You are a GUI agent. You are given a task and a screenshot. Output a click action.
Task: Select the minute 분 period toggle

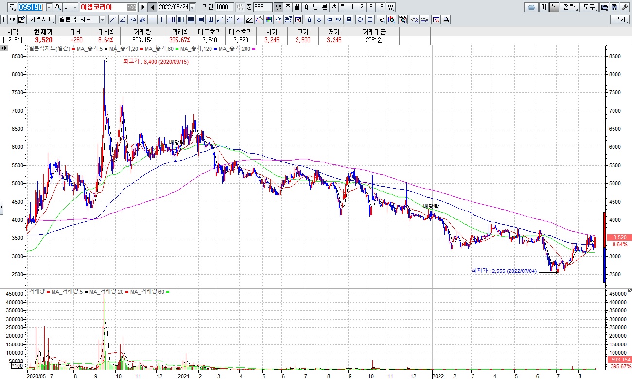coord(325,7)
